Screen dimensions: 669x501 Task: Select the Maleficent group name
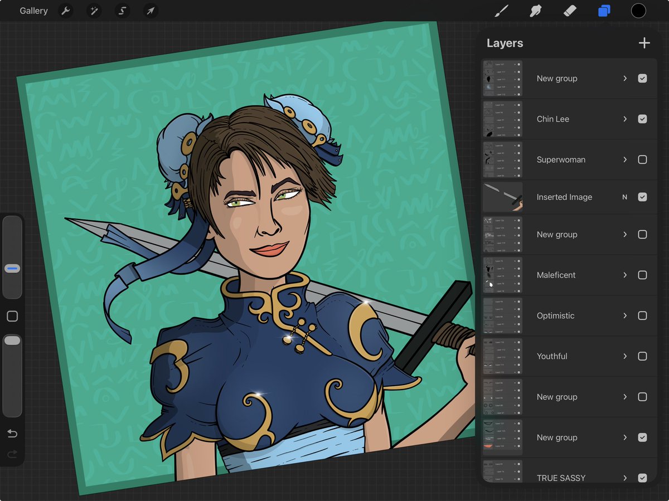(x=556, y=275)
